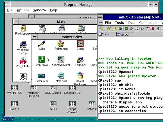This screenshot has height=122, width=163.
Task: Click mIRC Connect lightning toolbar icon
Action: (x=101, y=28)
